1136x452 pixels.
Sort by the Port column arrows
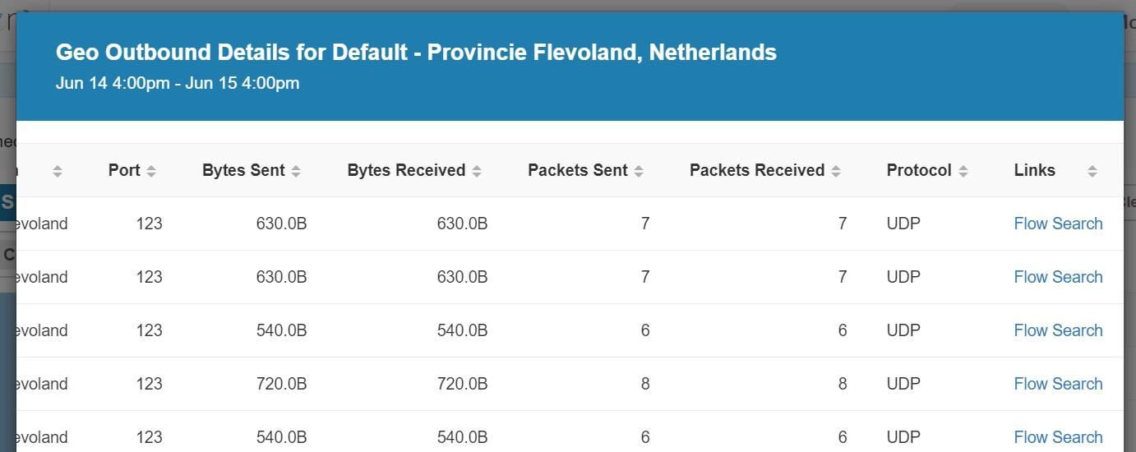pos(151,171)
